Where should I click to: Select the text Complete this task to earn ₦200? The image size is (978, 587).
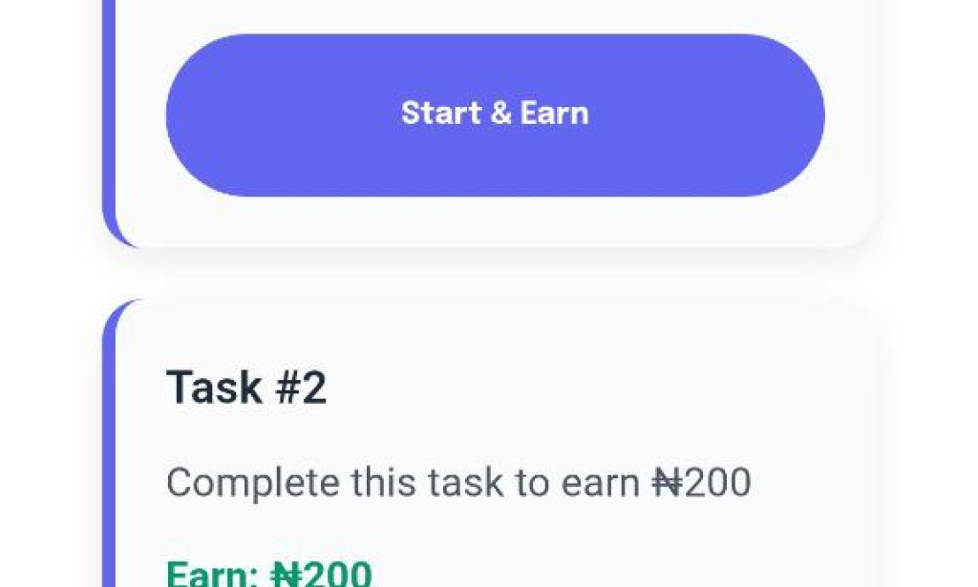(458, 481)
